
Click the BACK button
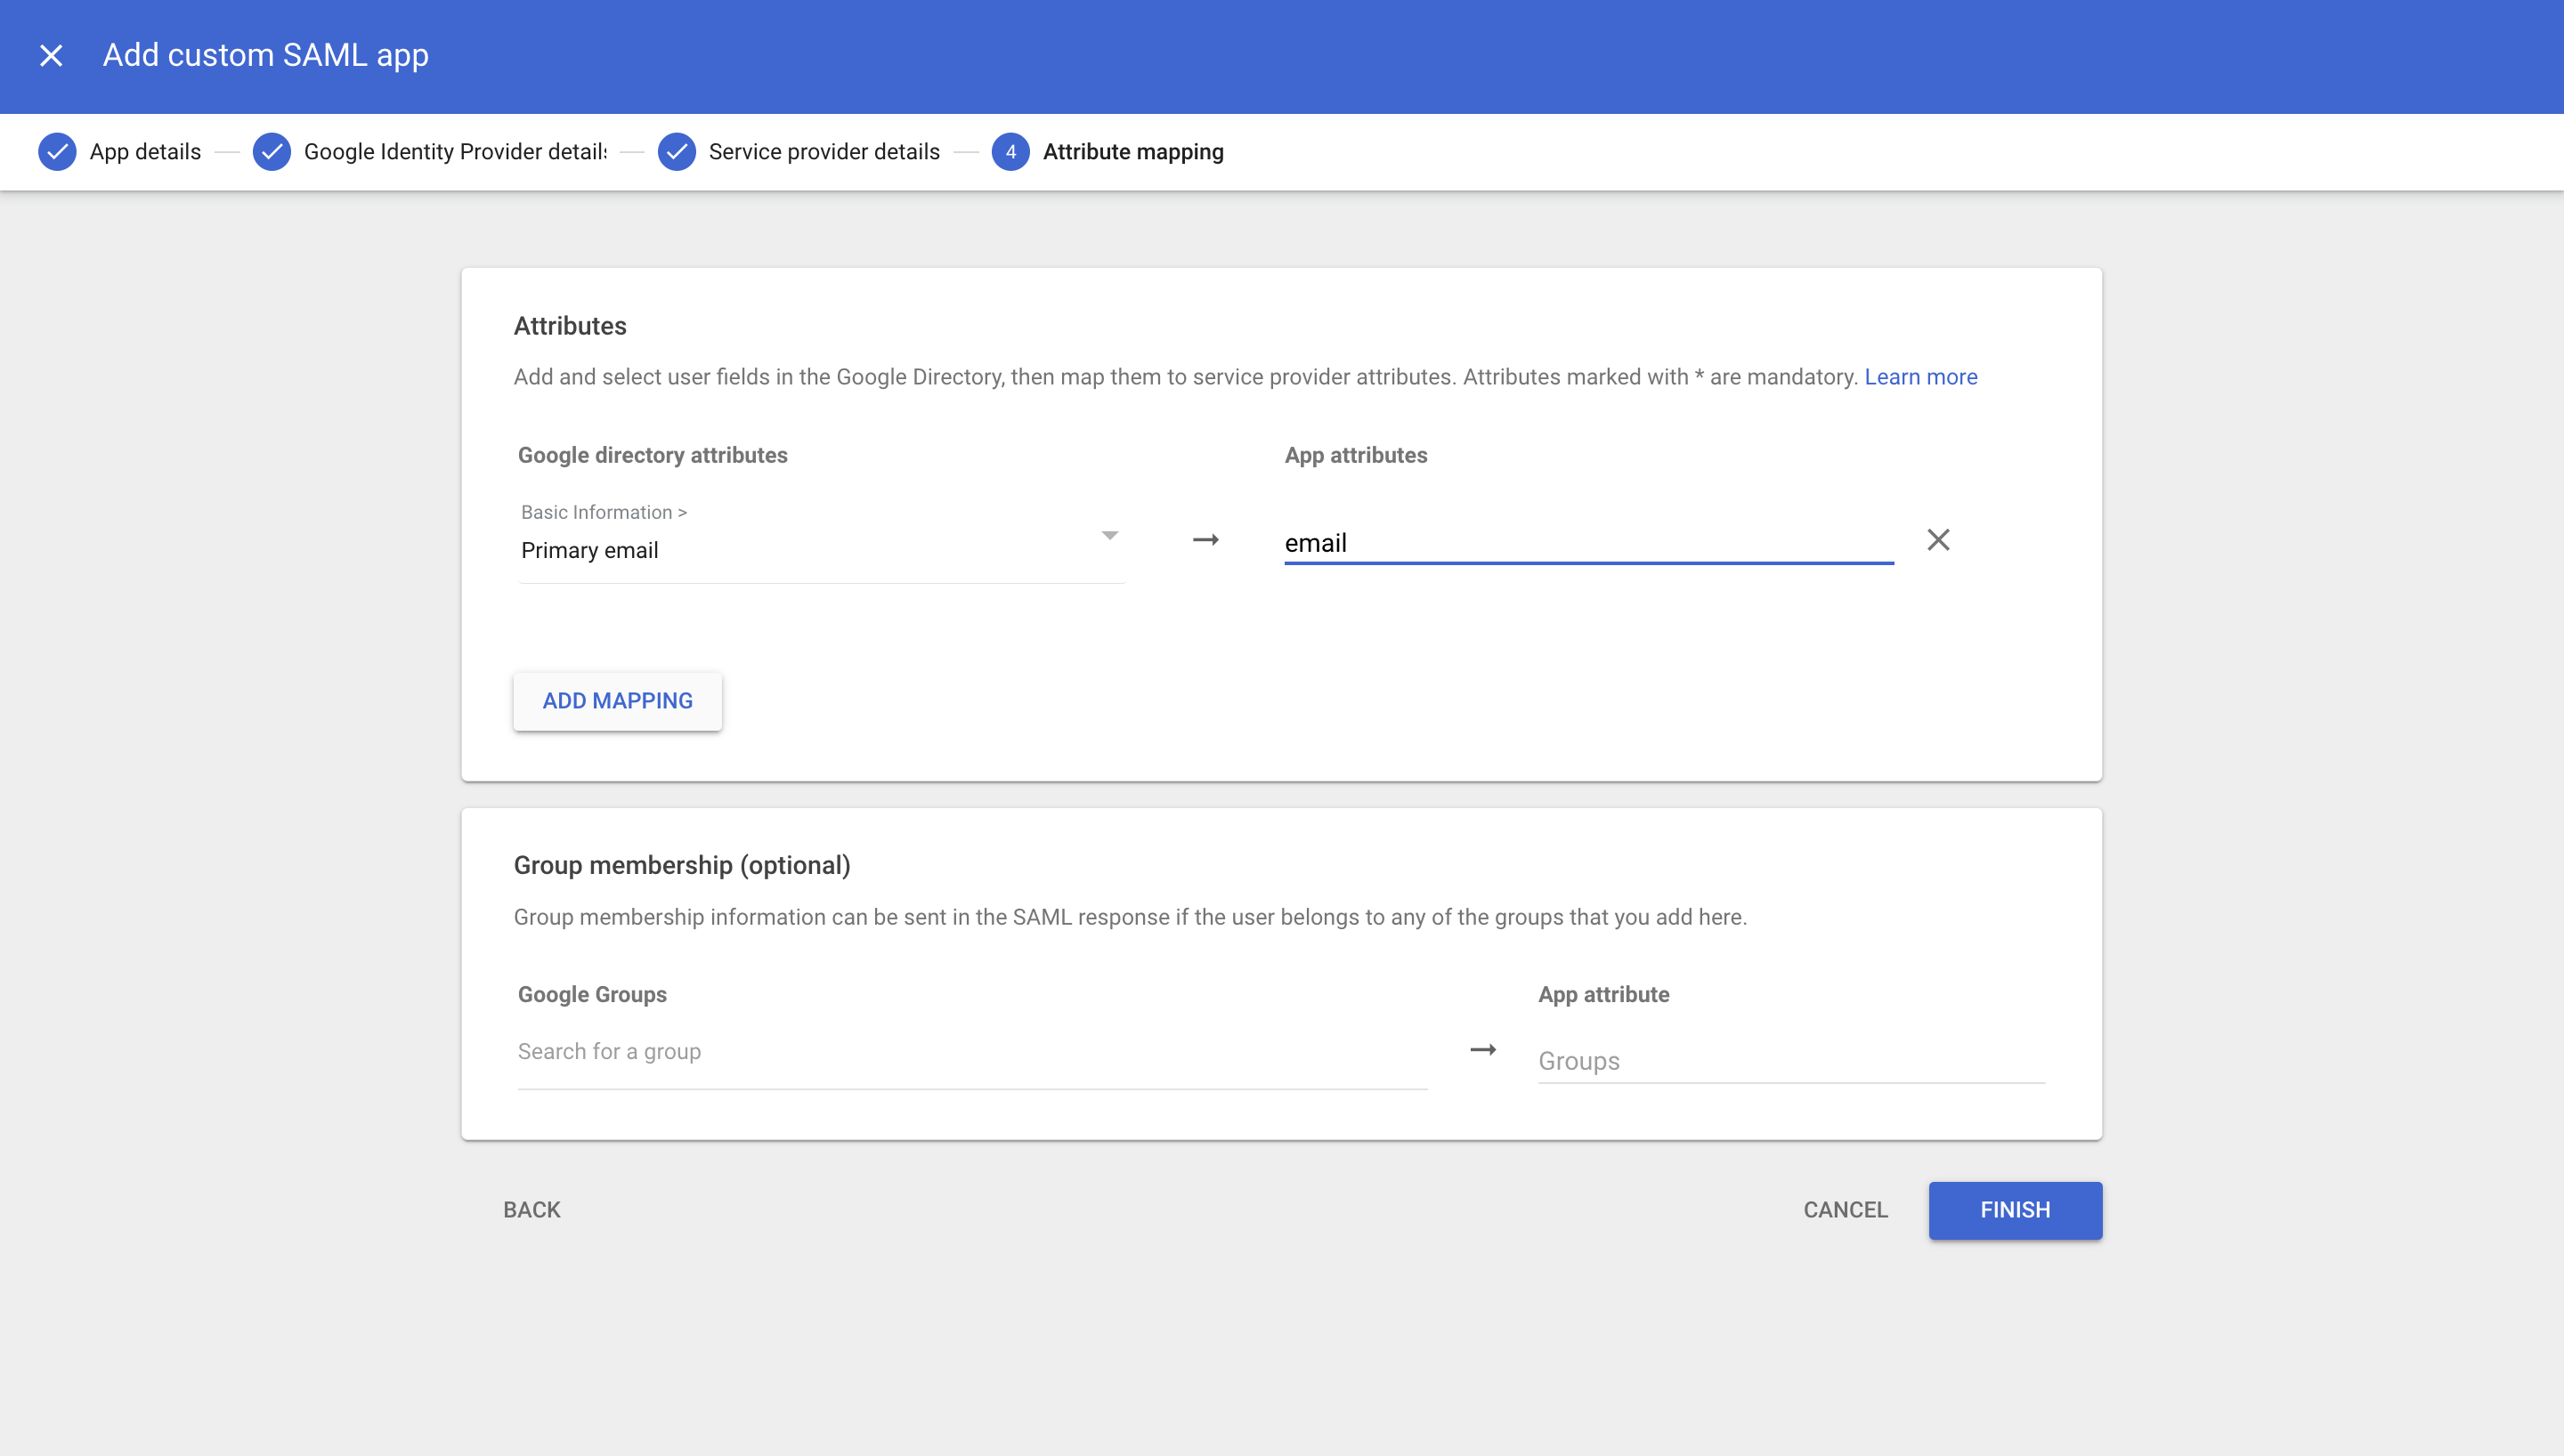532,1210
